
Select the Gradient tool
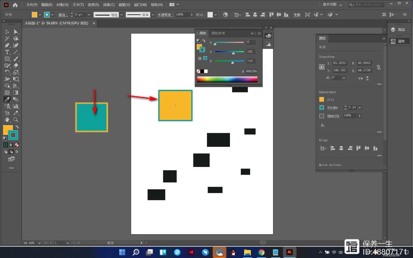click(16, 92)
